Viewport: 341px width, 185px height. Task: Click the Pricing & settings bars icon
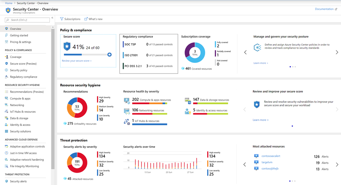pos(6,42)
